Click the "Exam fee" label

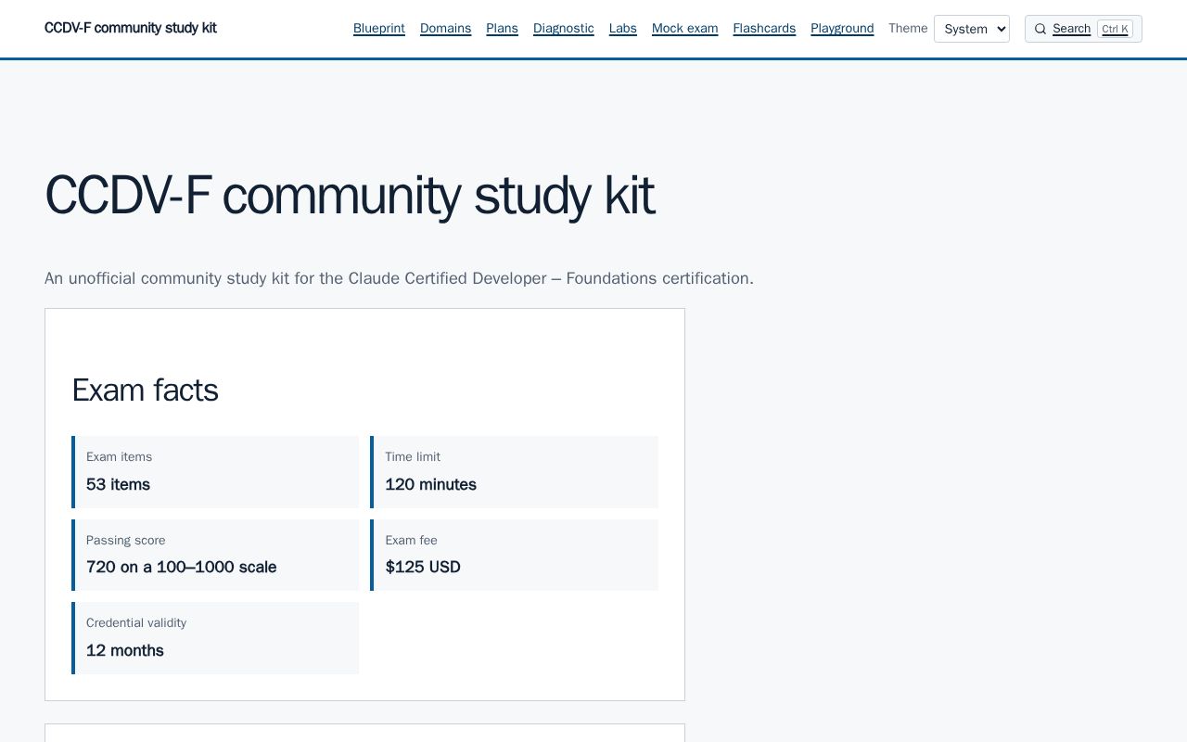click(412, 541)
